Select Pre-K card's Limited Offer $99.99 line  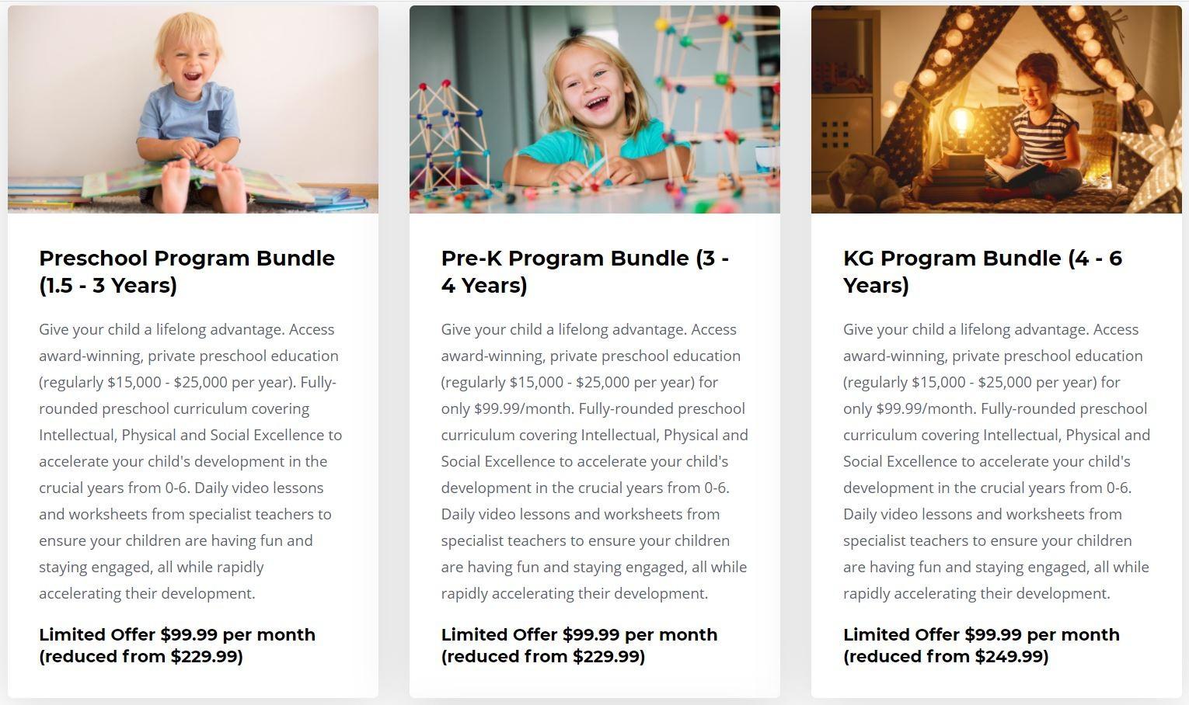point(579,634)
